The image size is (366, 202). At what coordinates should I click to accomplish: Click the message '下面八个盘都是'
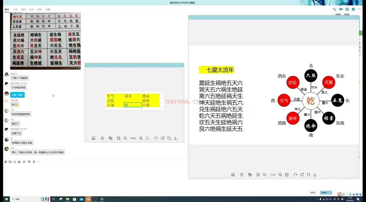20,78
